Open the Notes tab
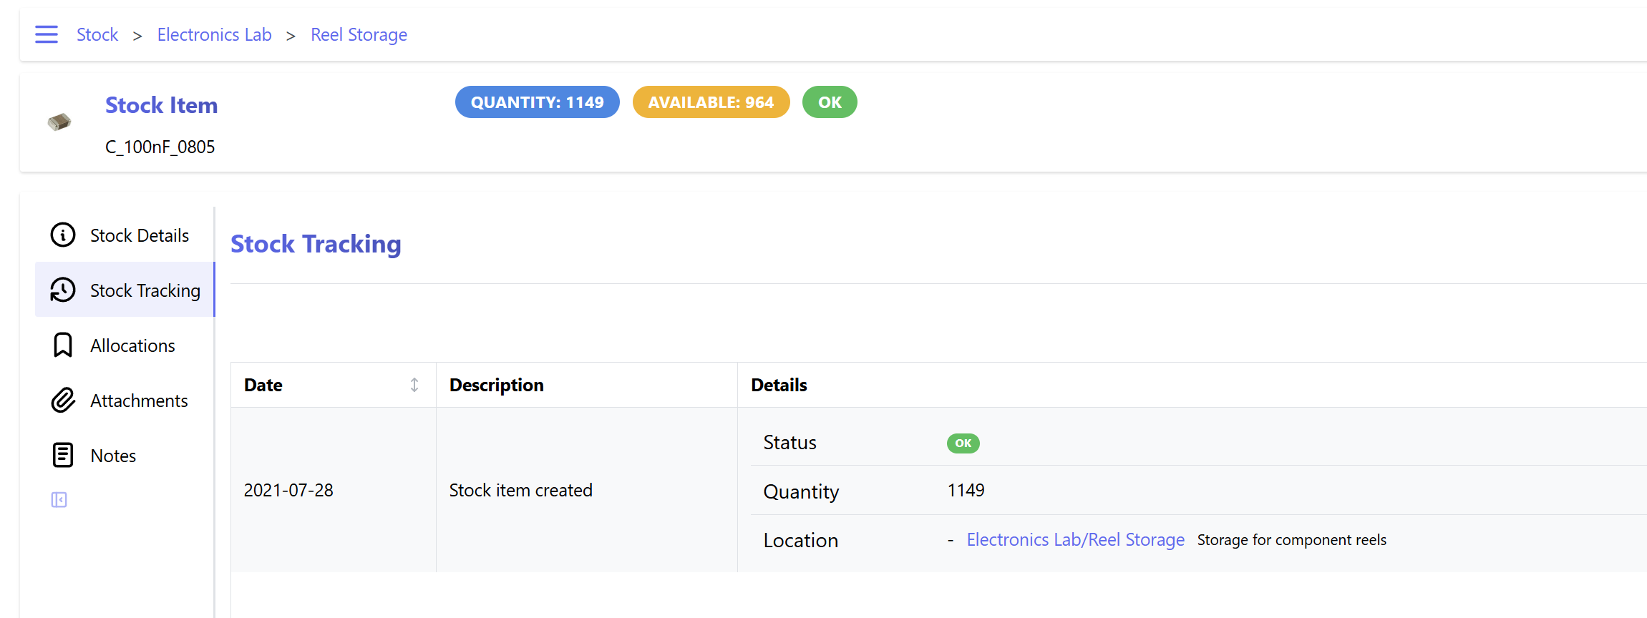The image size is (1647, 618). [113, 456]
